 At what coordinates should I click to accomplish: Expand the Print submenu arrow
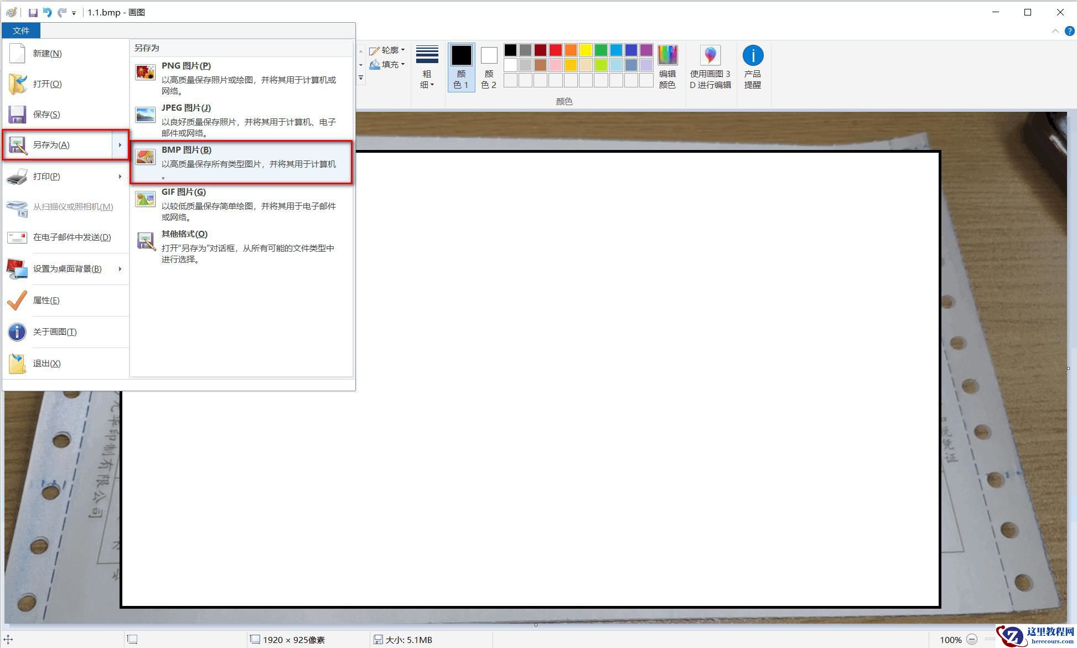coord(120,177)
